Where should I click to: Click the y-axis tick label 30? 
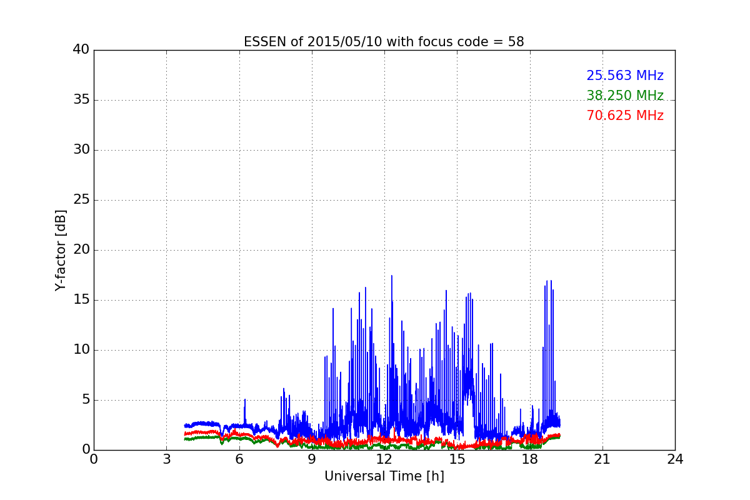[x=81, y=150]
